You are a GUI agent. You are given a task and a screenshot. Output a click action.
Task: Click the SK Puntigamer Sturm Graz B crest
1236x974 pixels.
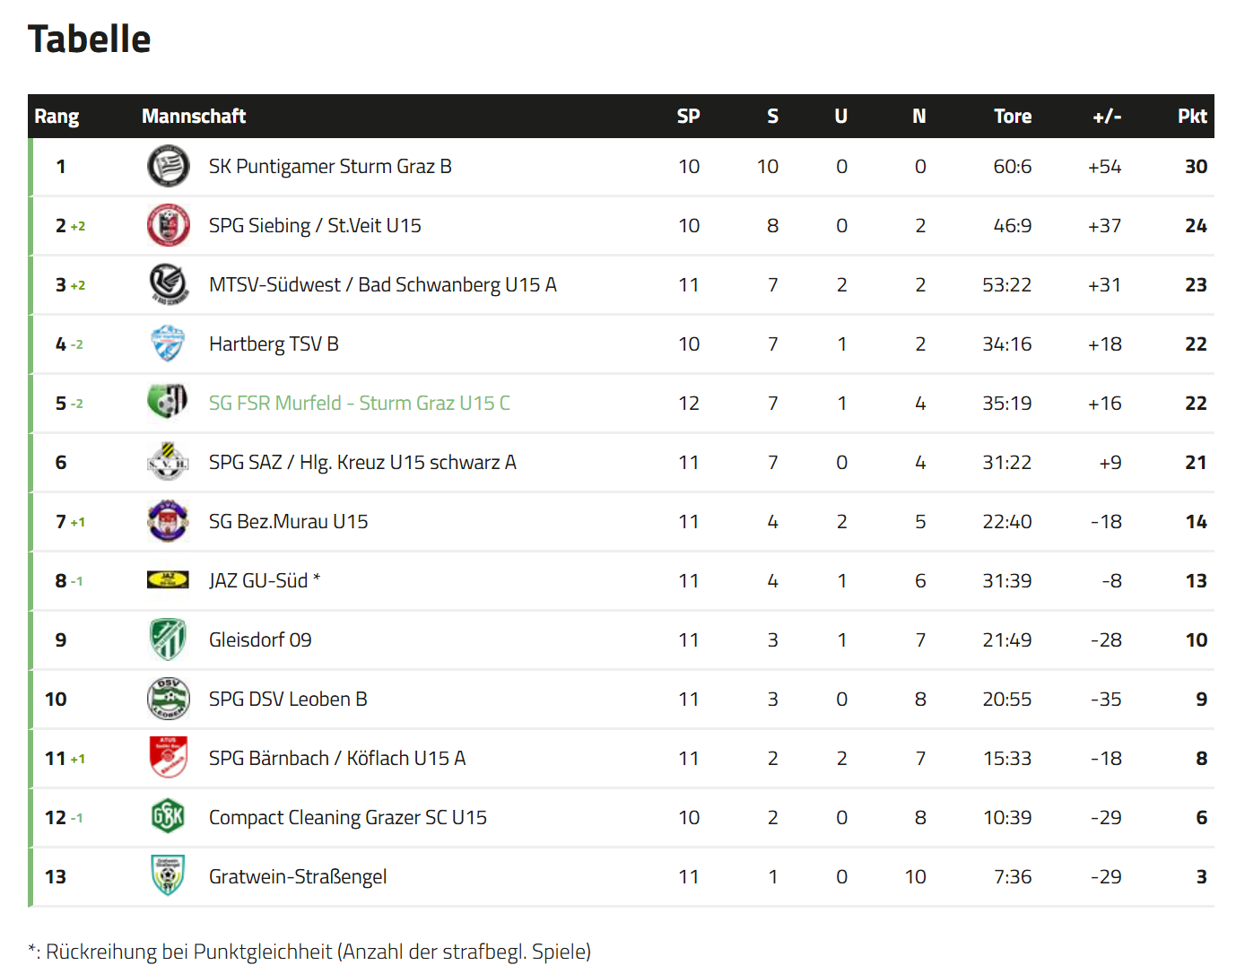pos(168,167)
